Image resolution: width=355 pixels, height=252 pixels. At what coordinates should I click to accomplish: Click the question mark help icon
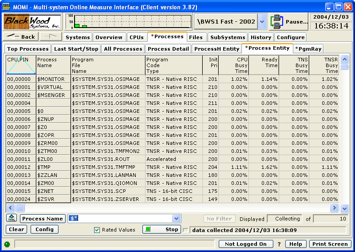279,244
